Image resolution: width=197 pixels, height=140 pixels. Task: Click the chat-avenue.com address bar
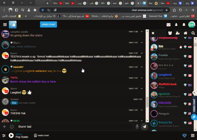(105, 10)
